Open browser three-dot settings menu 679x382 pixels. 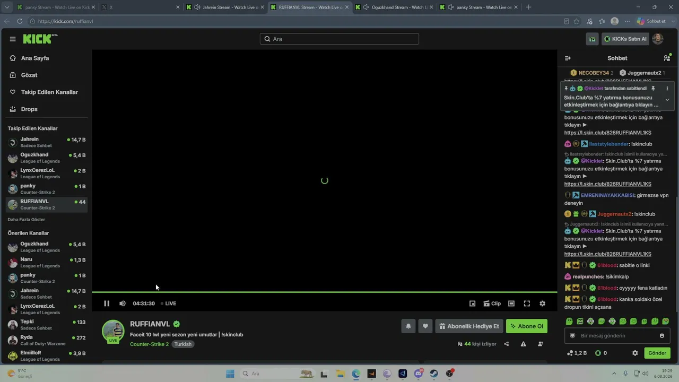click(x=627, y=21)
